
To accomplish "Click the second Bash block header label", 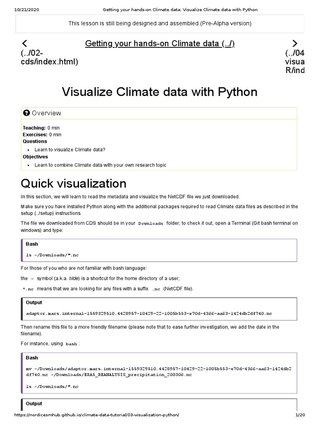I will click(32, 357).
